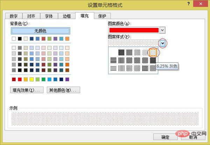Select the olive green theme color swatch

pos(49,39)
